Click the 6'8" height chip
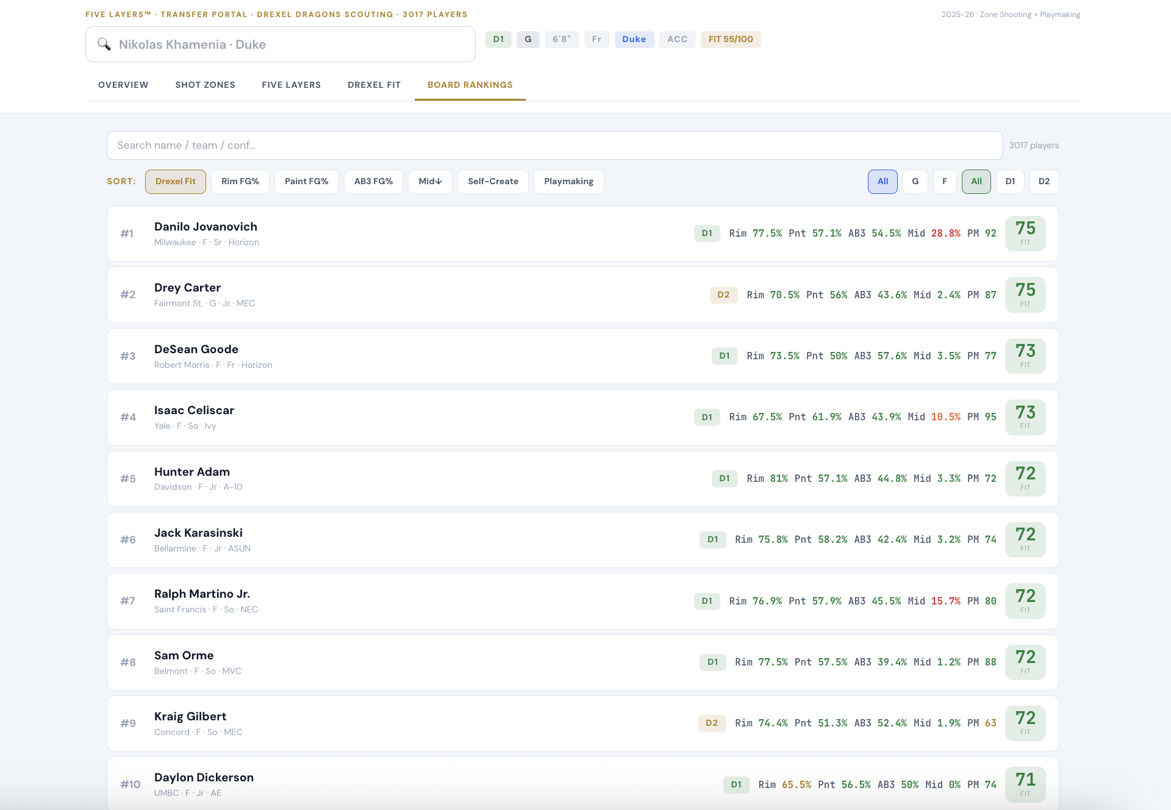This screenshot has height=810, width=1171. [x=562, y=40]
